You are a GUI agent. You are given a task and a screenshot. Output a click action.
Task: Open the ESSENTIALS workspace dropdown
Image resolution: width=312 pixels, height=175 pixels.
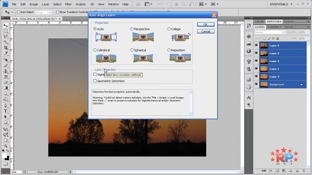tap(281, 4)
